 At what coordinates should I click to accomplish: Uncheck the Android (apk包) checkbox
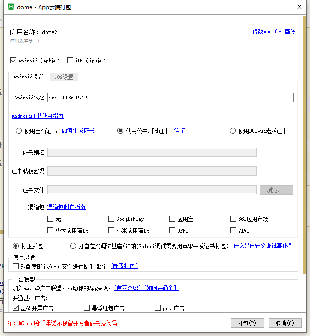(13, 60)
